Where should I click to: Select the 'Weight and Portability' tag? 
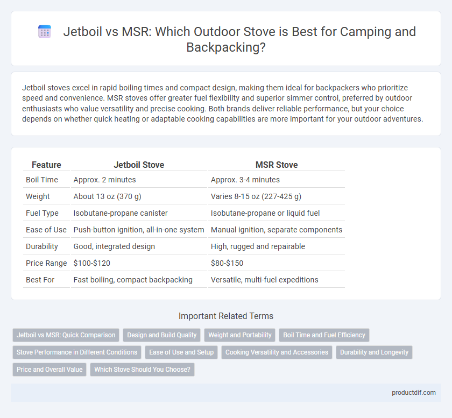pyautogui.click(x=240, y=335)
